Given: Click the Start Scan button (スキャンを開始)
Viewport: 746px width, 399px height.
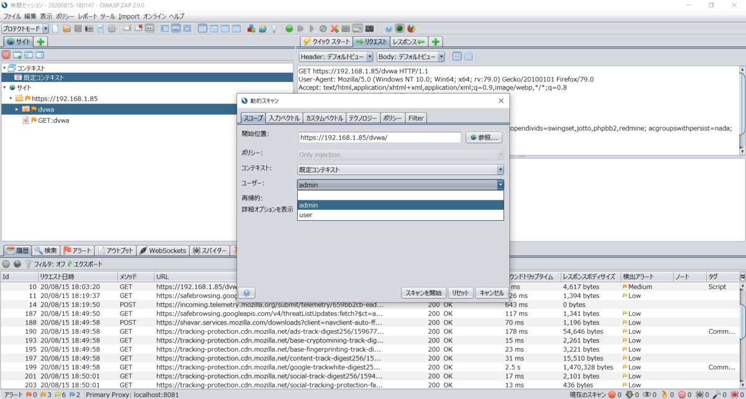Looking at the screenshot, I should click(423, 293).
